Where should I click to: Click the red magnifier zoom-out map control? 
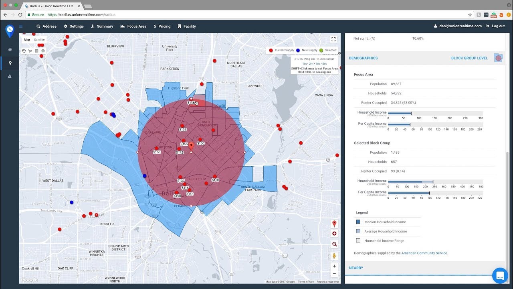[x=334, y=244]
